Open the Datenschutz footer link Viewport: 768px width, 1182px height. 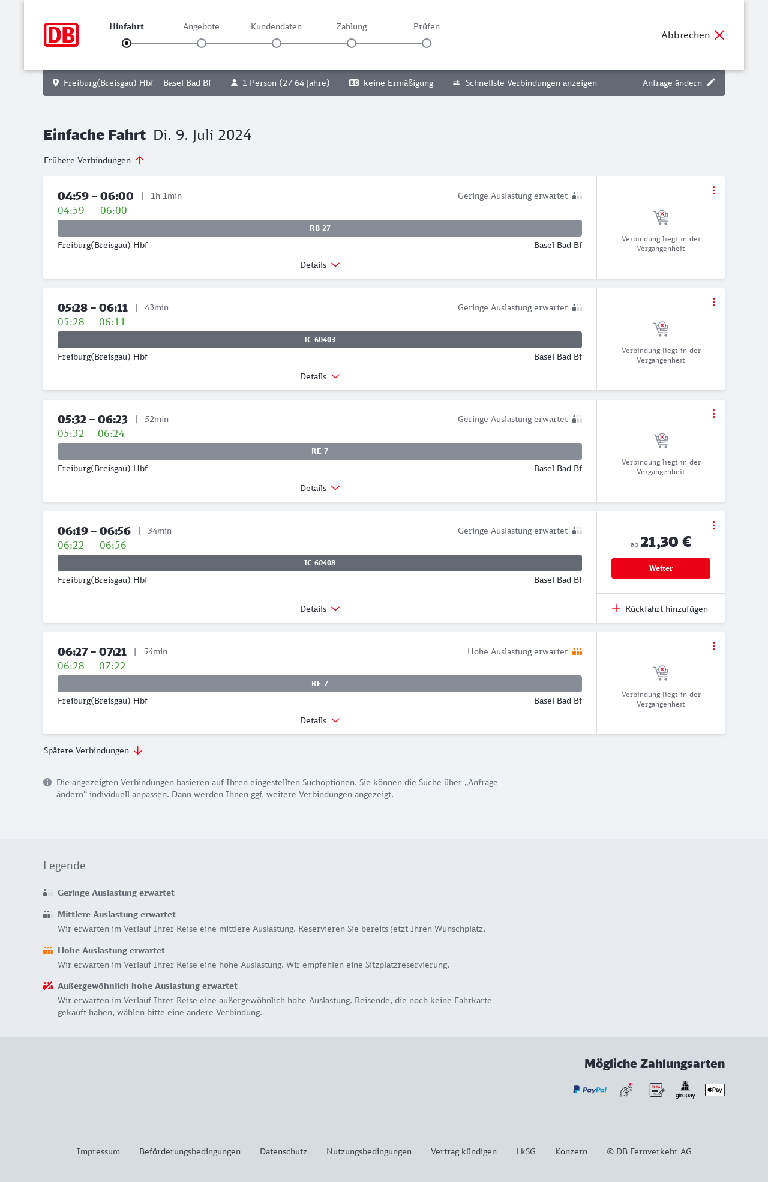[283, 1151]
